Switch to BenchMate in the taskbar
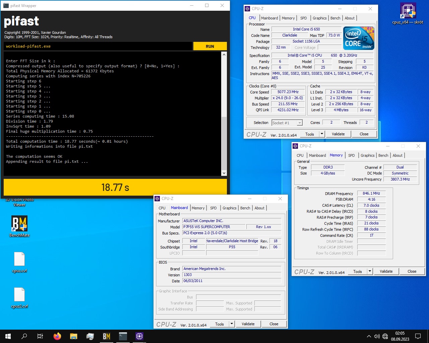The width and height of the screenshot is (429, 343). point(107,336)
